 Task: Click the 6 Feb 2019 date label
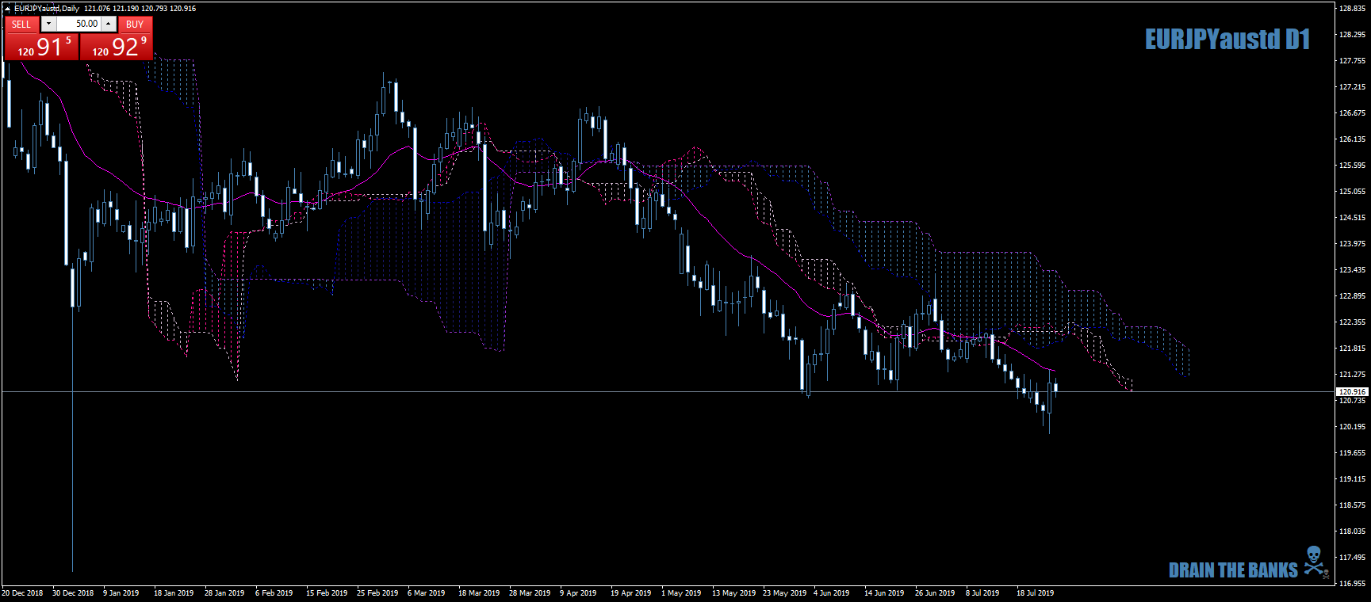click(x=274, y=592)
